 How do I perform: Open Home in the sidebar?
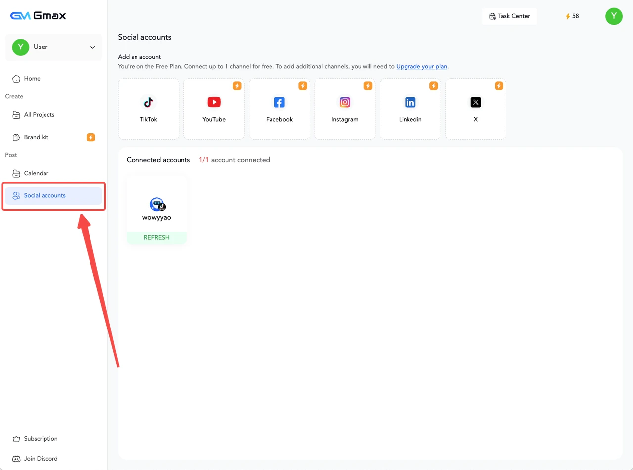53,78
